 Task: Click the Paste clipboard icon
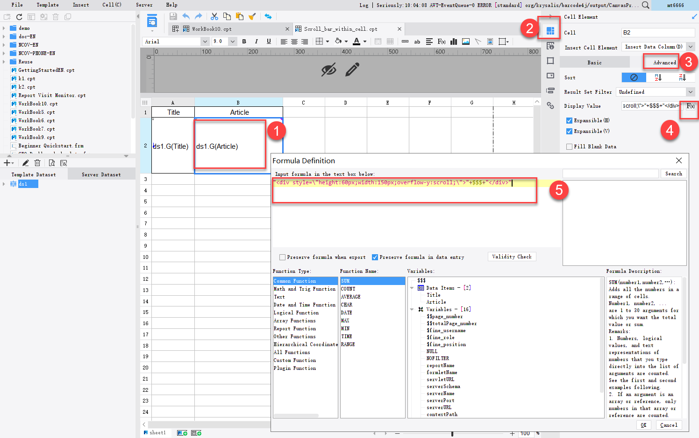240,16
